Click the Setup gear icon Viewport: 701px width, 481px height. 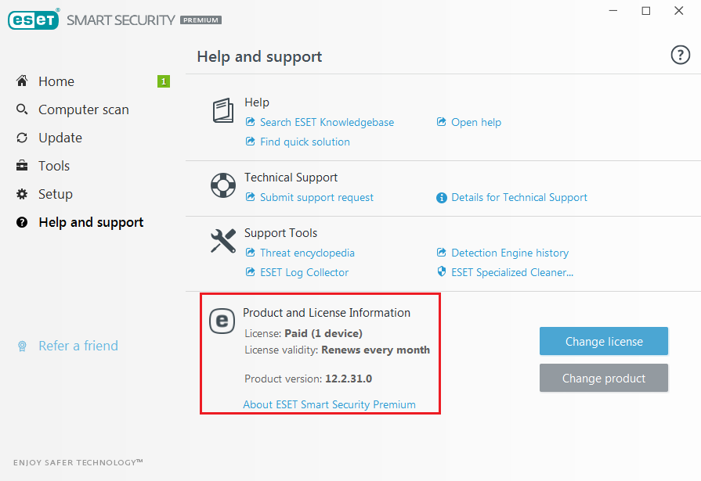coord(22,194)
